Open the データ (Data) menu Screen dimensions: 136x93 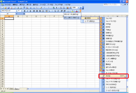click(x=50, y=5)
